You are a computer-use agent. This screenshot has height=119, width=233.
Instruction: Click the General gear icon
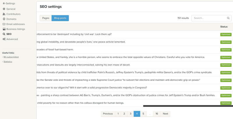[x=4, y=9]
